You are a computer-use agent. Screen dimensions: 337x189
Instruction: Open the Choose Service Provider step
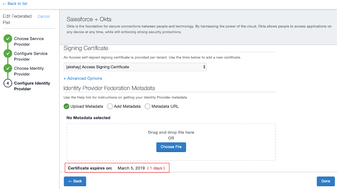29,41
